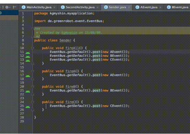Click the Android gutter icon on line 21
The height and width of the screenshot is (134, 190).
coord(28,92)
